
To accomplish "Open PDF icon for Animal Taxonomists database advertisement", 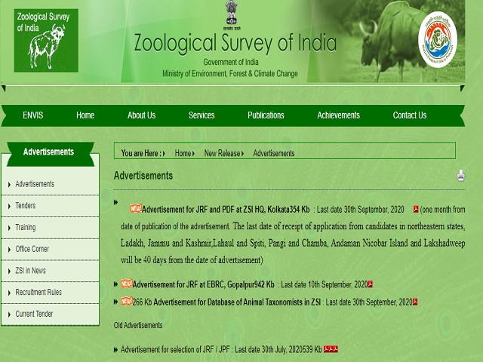I will coord(415,302).
